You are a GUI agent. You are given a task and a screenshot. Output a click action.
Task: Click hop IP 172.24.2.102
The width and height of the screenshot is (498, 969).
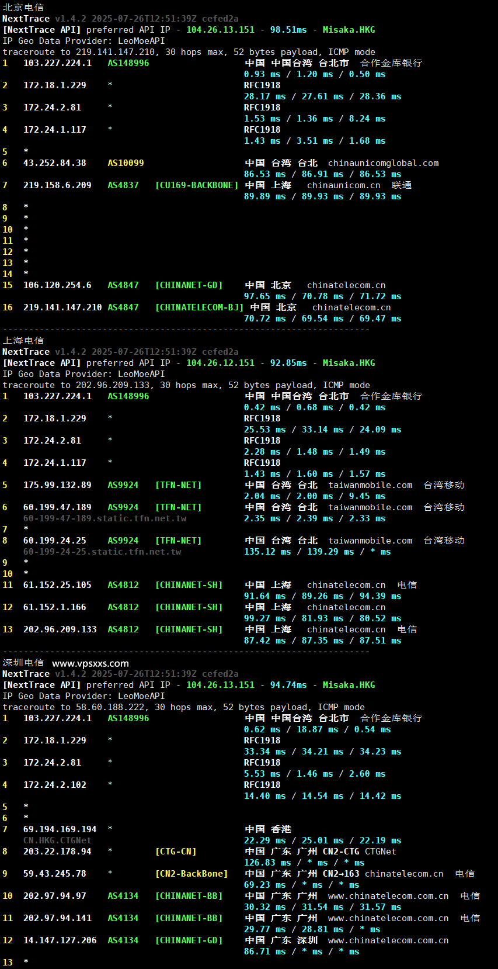point(55,785)
